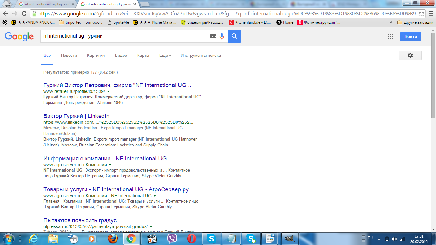The height and width of the screenshot is (245, 436).
Task: Switch to the Новости tab
Action: click(69, 55)
